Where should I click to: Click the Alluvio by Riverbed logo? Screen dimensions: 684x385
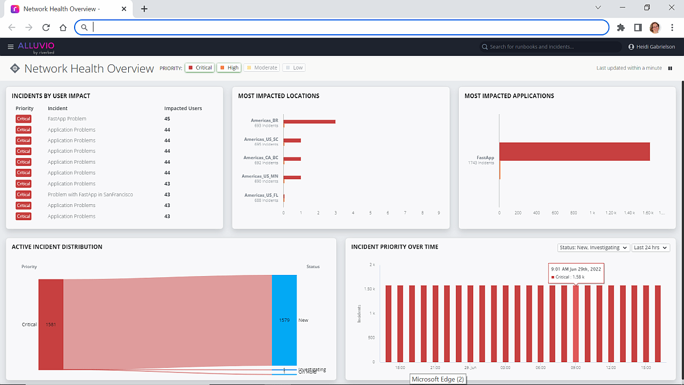[36, 47]
